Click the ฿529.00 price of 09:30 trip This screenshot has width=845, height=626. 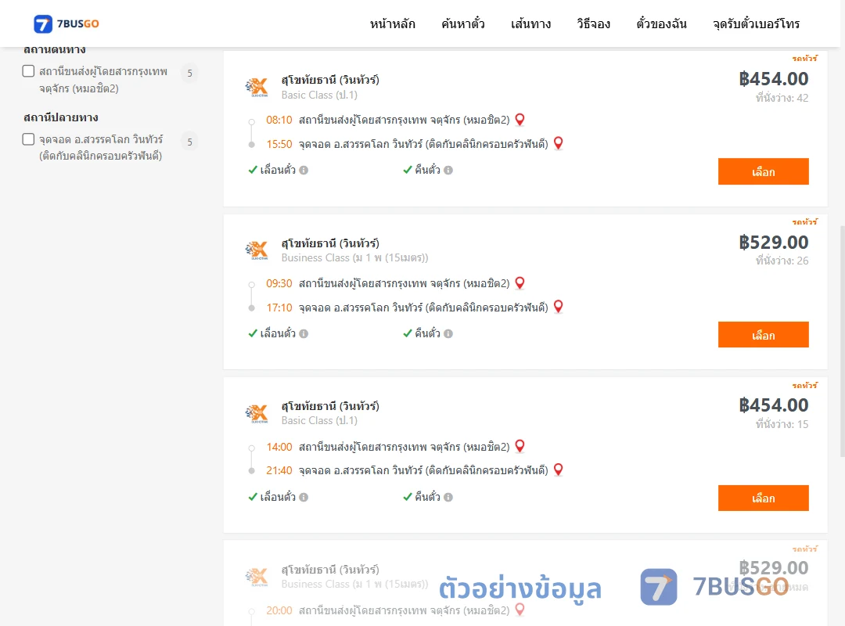click(773, 243)
